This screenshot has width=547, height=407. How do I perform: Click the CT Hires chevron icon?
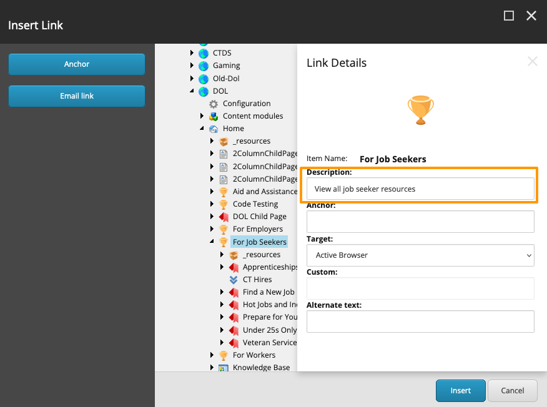tap(234, 280)
